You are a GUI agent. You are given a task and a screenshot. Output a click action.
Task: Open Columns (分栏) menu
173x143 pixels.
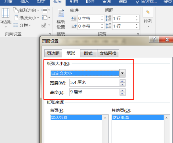(22, 25)
